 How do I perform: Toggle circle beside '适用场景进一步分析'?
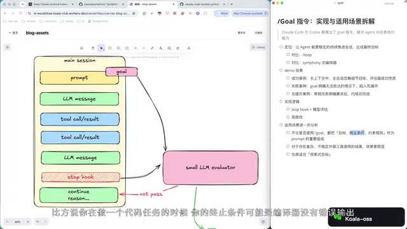coord(281,125)
